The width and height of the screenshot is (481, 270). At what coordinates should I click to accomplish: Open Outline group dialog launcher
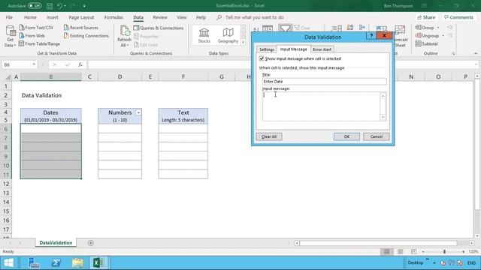453,53
